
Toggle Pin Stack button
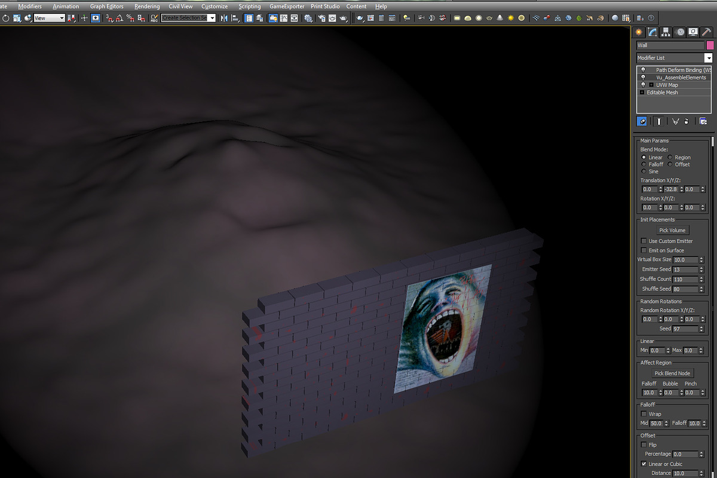click(642, 121)
